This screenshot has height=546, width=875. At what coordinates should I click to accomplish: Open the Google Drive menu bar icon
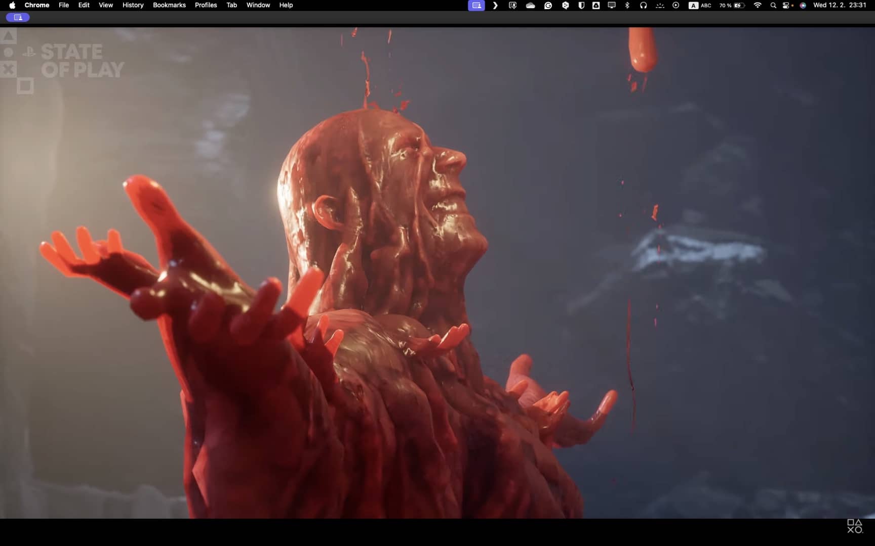click(x=596, y=5)
